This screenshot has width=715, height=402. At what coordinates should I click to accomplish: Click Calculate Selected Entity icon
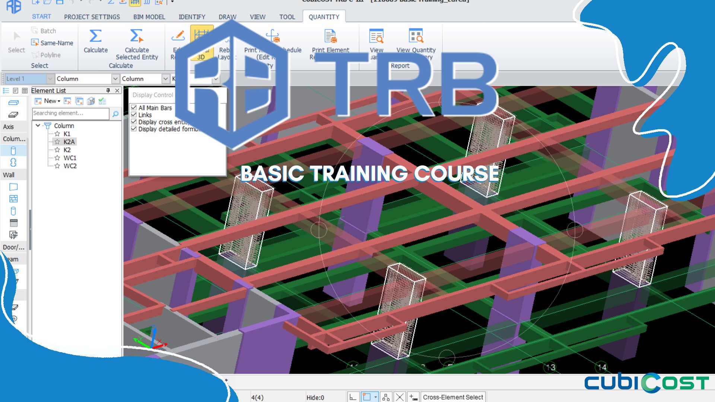pos(136,36)
